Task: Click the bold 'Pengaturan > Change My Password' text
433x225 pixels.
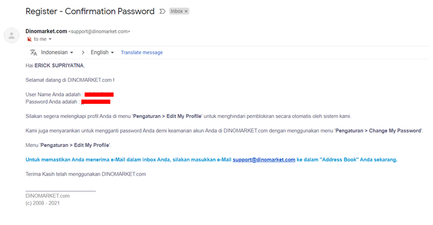Action: [378, 131]
